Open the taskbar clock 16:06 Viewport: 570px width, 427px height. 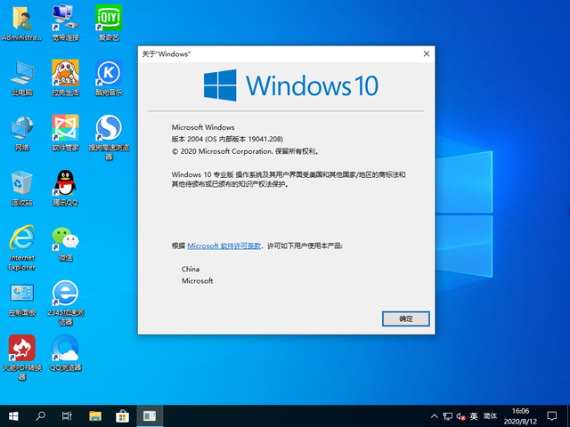coord(520,416)
